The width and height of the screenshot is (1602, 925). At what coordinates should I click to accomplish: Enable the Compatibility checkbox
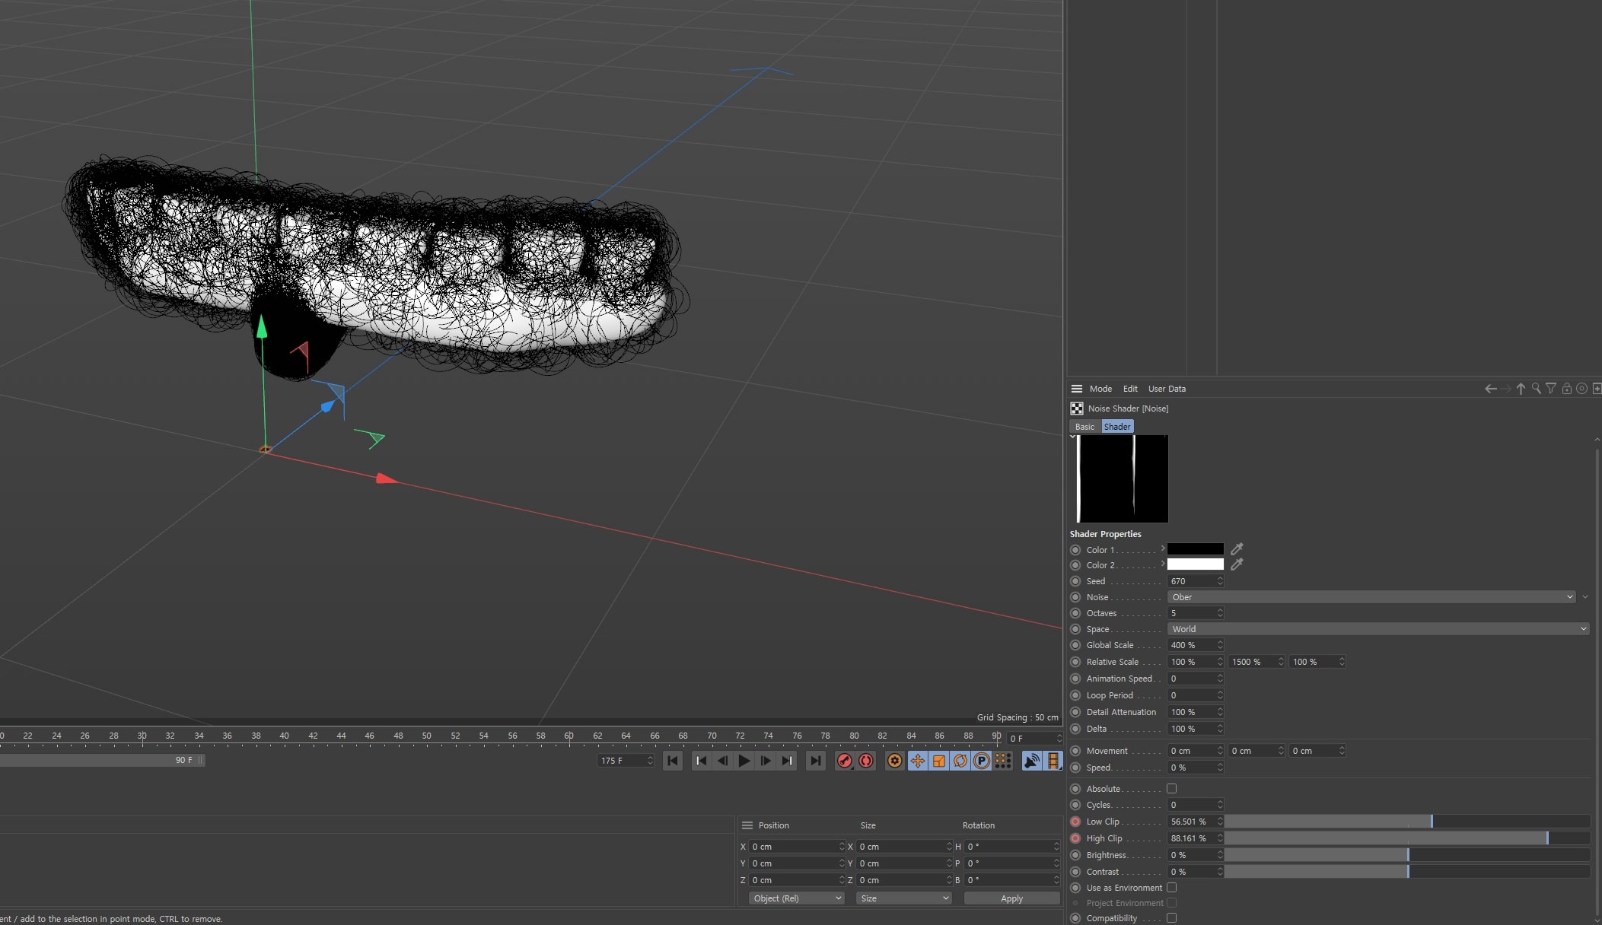(1171, 918)
